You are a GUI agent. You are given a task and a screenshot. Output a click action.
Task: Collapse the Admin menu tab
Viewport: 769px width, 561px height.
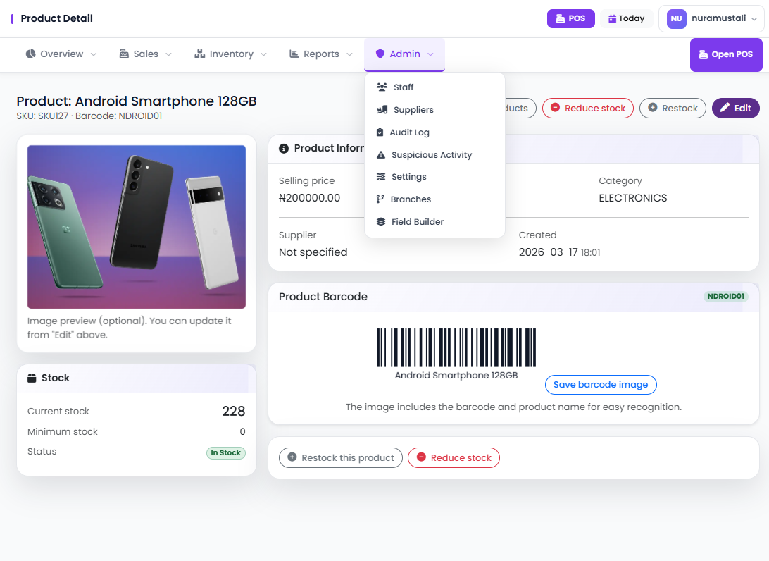pos(404,54)
